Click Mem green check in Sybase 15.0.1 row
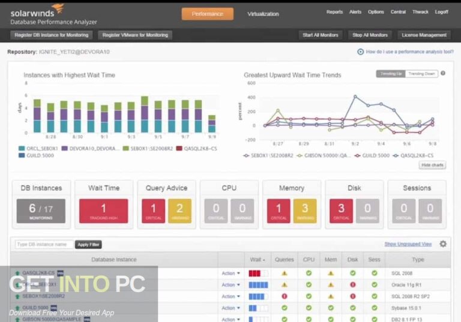Image resolution: width=461 pixels, height=322 pixels. pyautogui.click(x=331, y=308)
